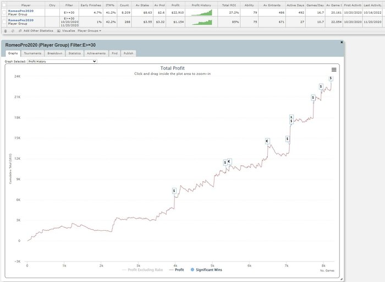Toggle the Profit legend series
This screenshot has height=282, width=385.
pyautogui.click(x=177, y=270)
